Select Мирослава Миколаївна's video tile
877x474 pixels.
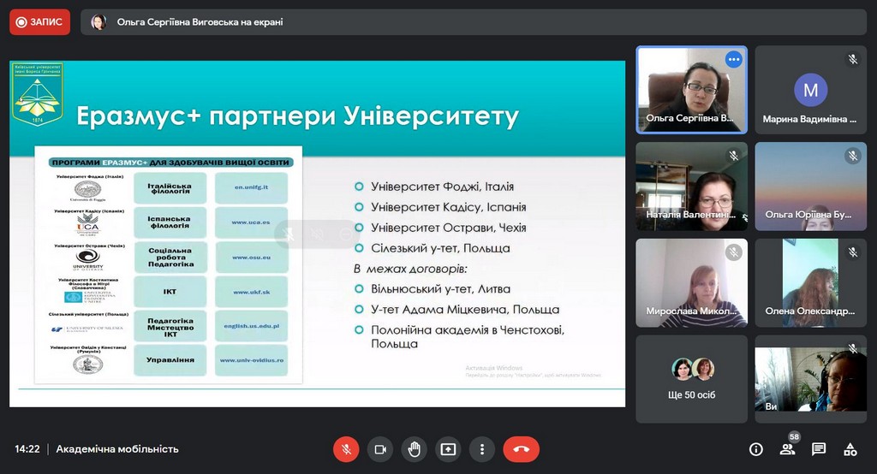coord(691,283)
